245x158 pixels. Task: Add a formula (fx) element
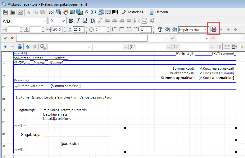tap(87, 12)
